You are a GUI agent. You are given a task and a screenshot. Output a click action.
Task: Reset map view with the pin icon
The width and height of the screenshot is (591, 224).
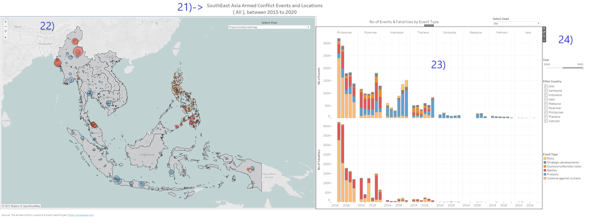(x=5, y=31)
